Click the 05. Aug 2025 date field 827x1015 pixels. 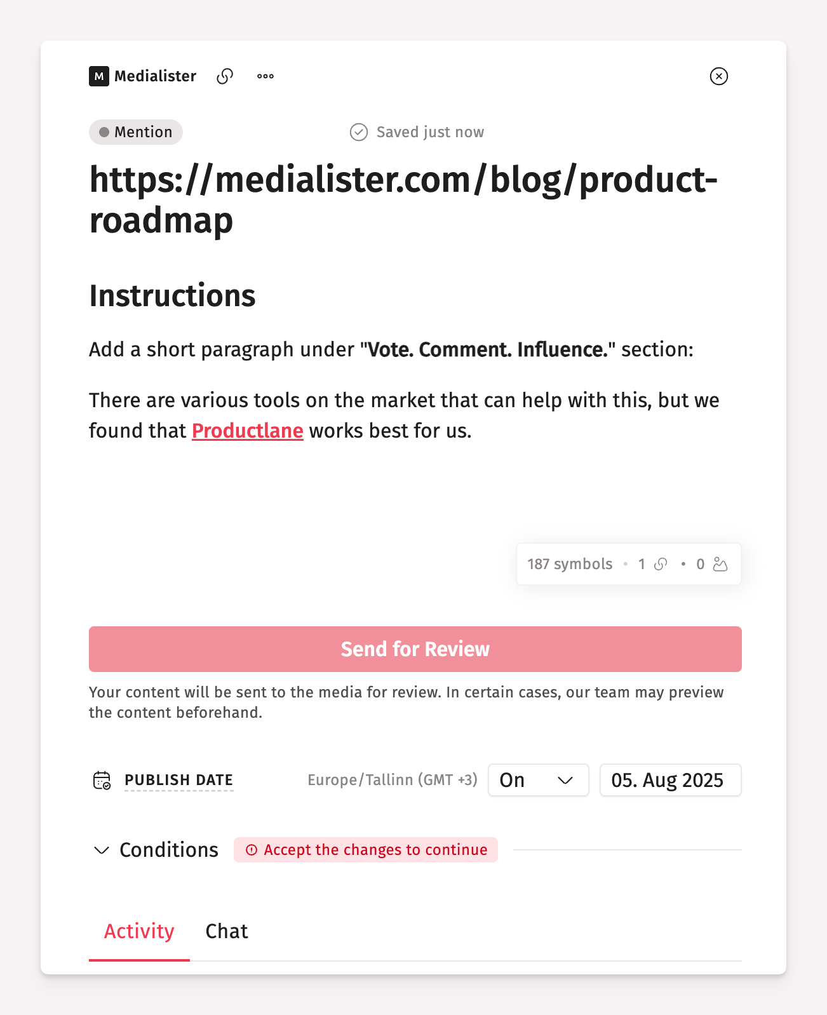click(670, 780)
